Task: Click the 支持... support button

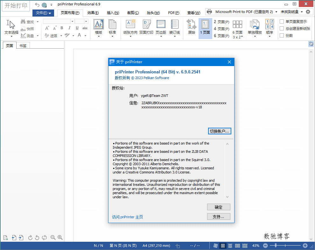Action: [x=219, y=217]
